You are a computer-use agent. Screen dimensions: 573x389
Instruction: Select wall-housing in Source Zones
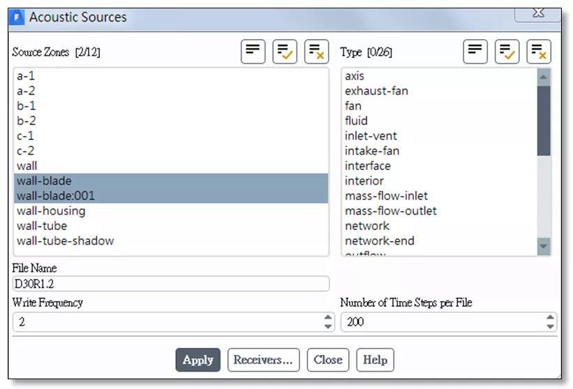pos(51,211)
